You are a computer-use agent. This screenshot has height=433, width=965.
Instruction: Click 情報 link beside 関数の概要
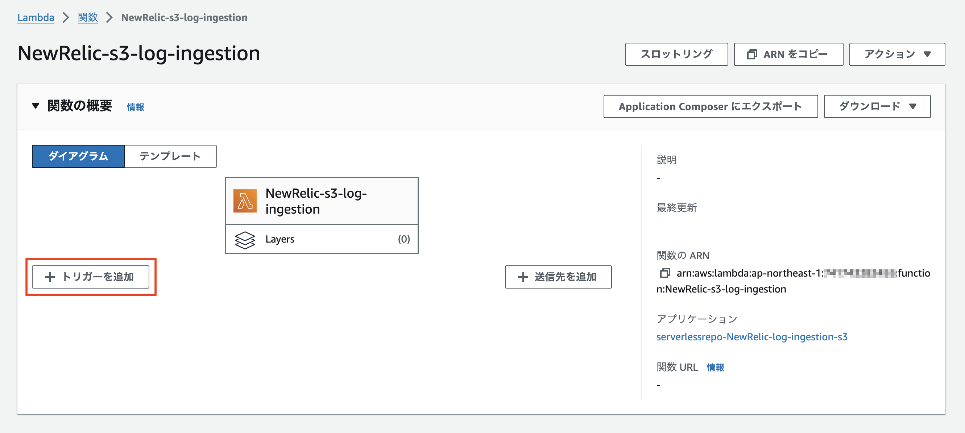(135, 107)
